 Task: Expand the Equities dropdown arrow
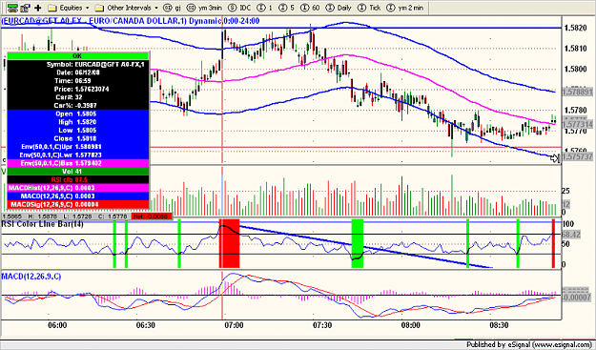coord(88,8)
